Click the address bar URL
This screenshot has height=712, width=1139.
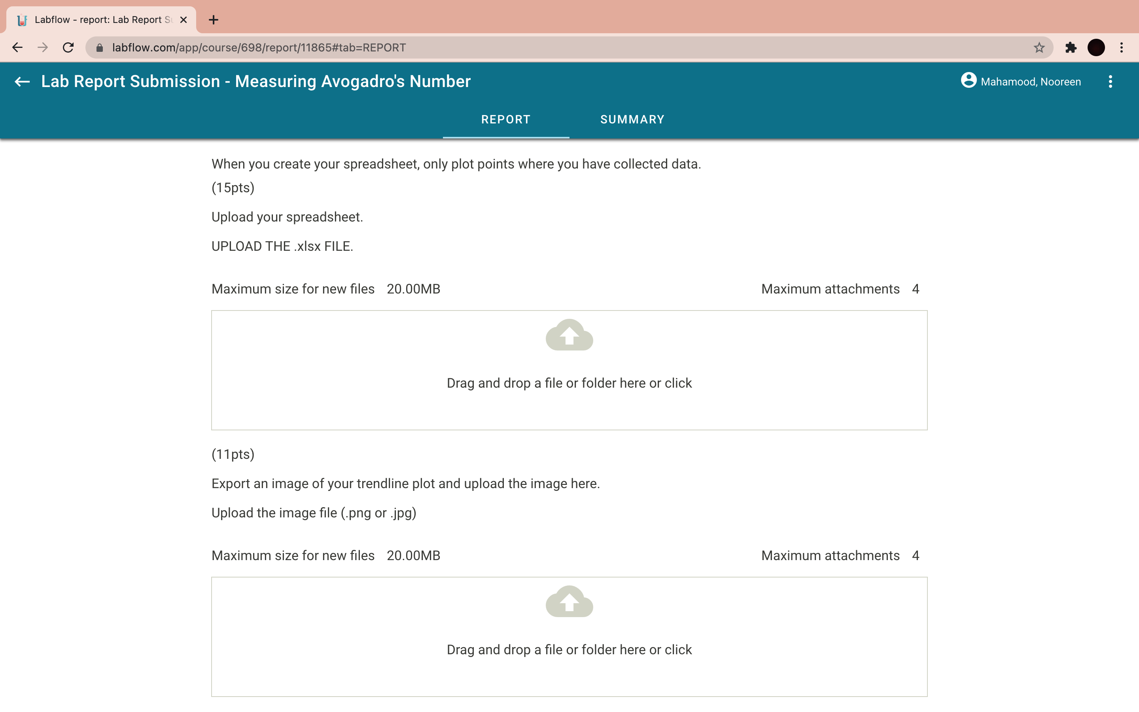pos(259,47)
